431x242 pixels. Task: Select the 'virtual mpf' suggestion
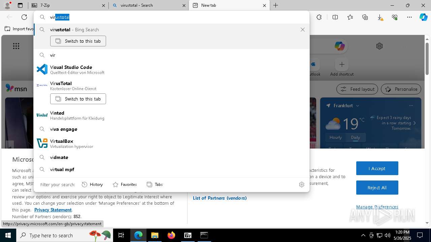coord(171,169)
